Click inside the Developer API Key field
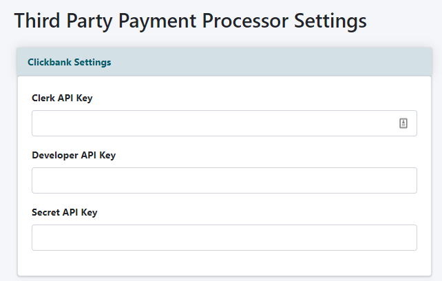This screenshot has width=442, height=281. [224, 180]
